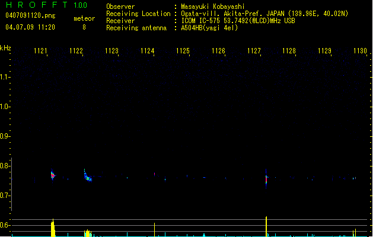Select the filename 0407091120.png
This screenshot has width=373, height=237.
[x=30, y=16]
